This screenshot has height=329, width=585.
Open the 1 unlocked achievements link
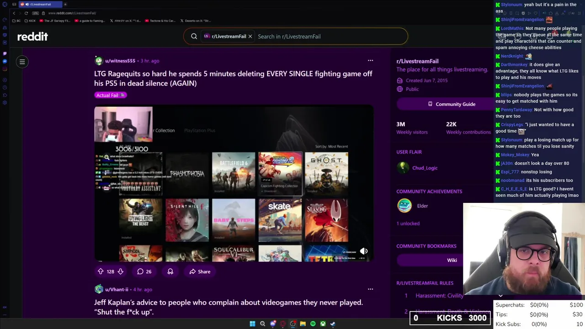408,223
